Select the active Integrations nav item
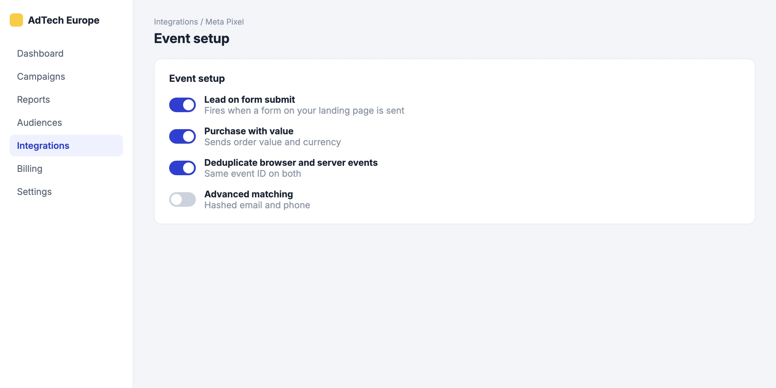Viewport: 776px width, 388px height. (x=66, y=145)
